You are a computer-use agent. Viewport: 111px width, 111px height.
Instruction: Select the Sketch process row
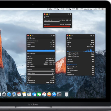(x=80, y=72)
